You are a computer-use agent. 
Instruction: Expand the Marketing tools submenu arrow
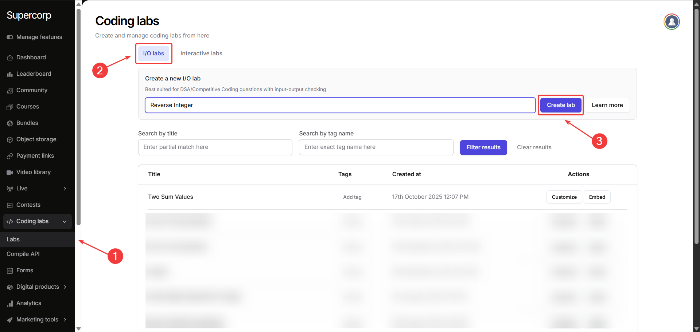65,320
